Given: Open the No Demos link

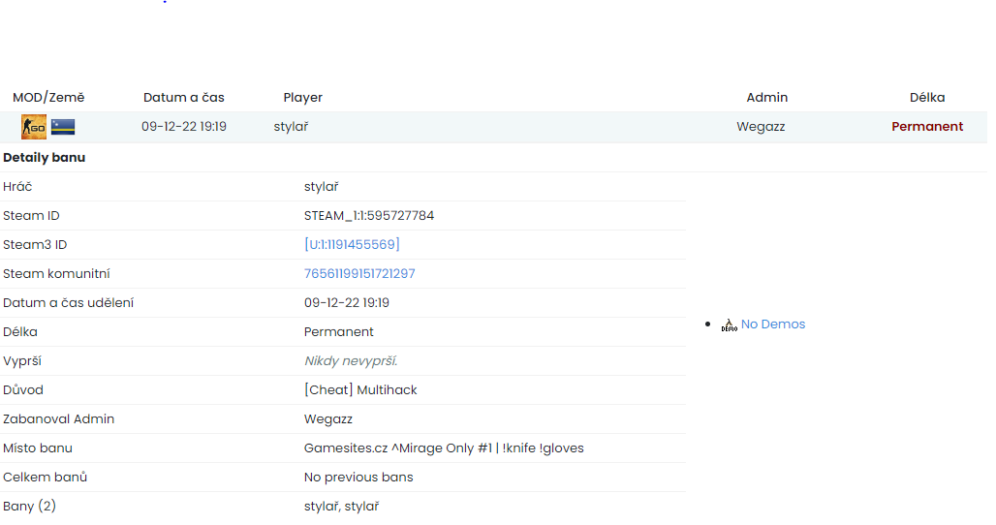Looking at the screenshot, I should tap(772, 324).
